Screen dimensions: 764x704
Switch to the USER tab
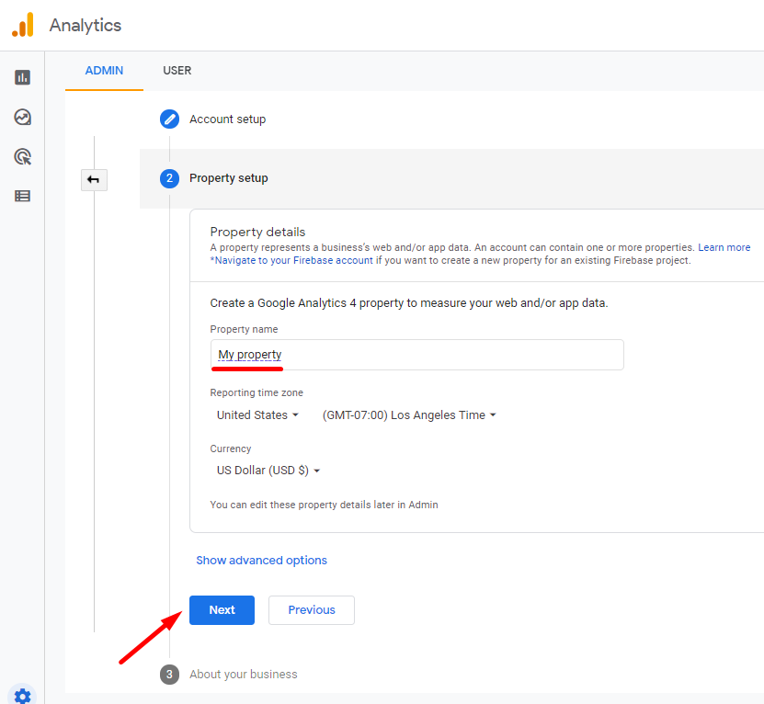point(177,71)
